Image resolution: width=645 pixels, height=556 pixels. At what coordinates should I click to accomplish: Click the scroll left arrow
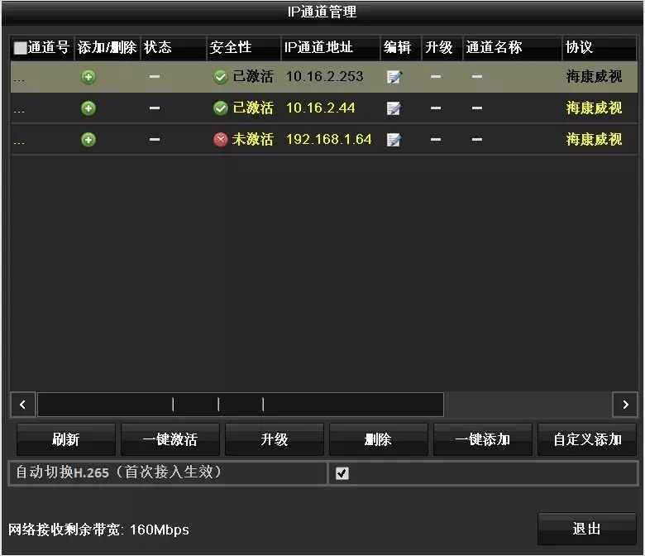pos(22,405)
